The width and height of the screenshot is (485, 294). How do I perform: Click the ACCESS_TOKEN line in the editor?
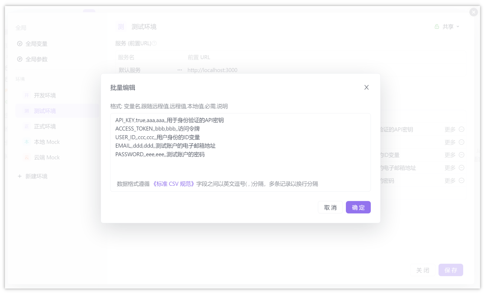[158, 129]
